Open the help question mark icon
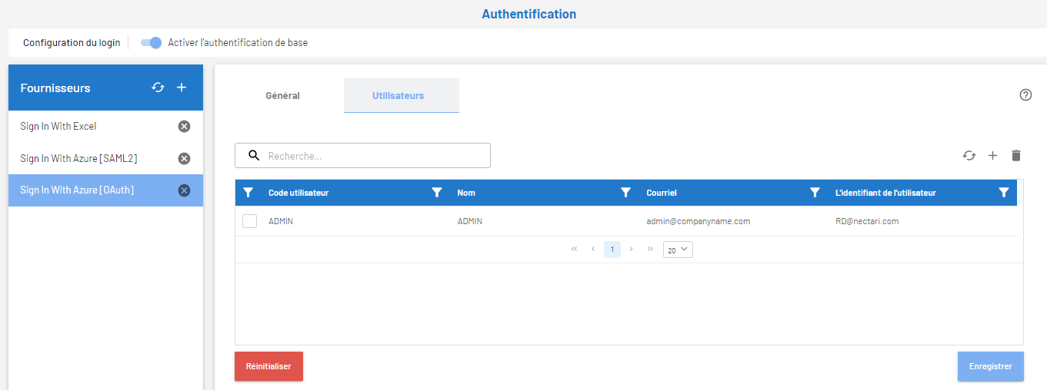The width and height of the screenshot is (1047, 390). pyautogui.click(x=1025, y=95)
